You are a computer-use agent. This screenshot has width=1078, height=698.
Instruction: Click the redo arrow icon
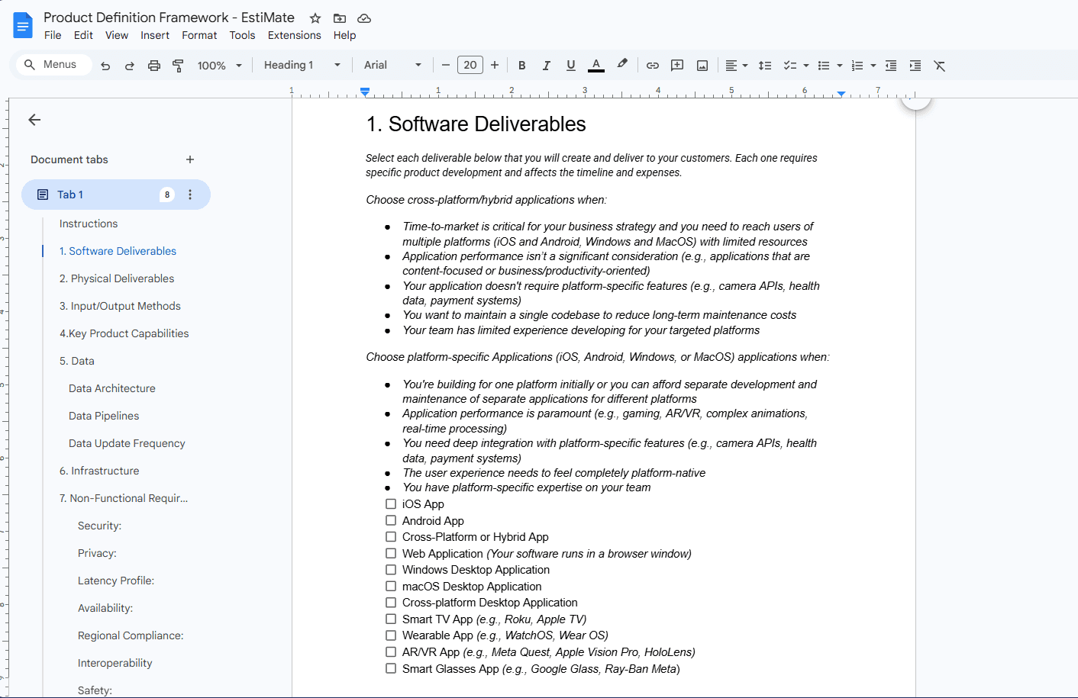tap(130, 66)
